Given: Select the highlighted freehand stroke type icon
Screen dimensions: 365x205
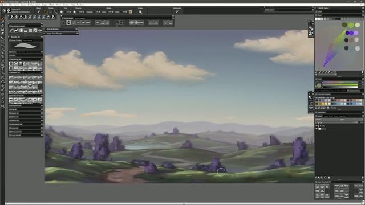Looking at the screenshot, I should click(x=46, y=11).
